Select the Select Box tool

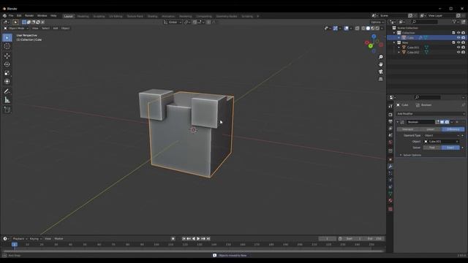(7, 37)
